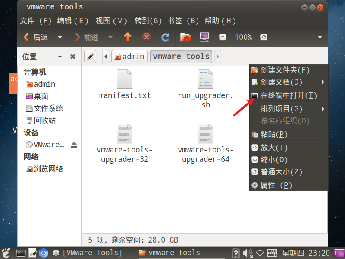Screen dimensions: 345x259
Task: Open the 文件(F) menu
Action: click(36, 21)
